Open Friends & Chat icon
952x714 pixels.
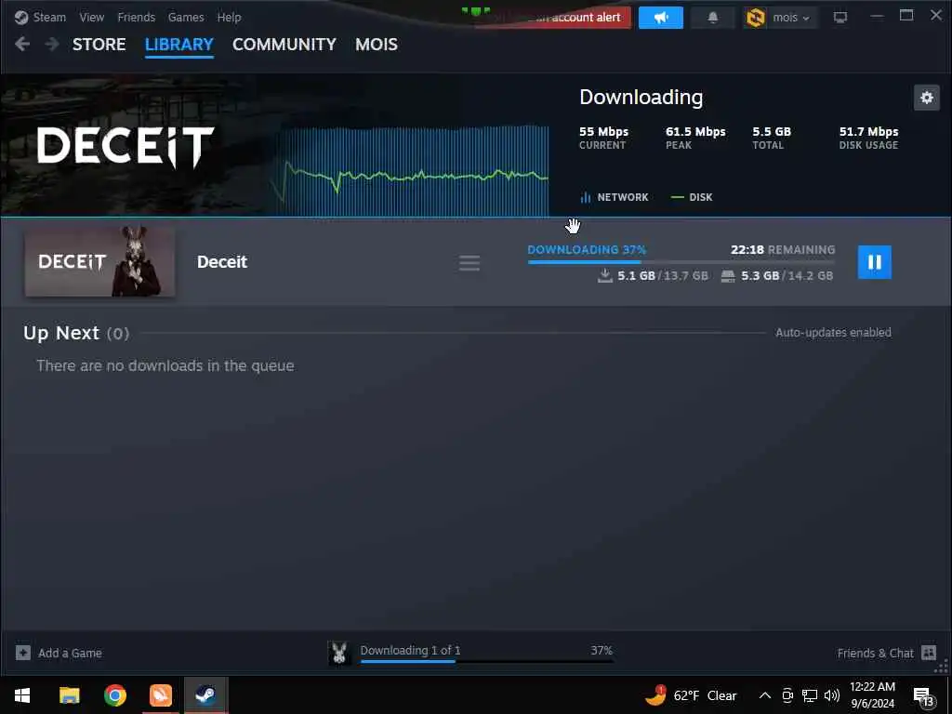click(929, 653)
